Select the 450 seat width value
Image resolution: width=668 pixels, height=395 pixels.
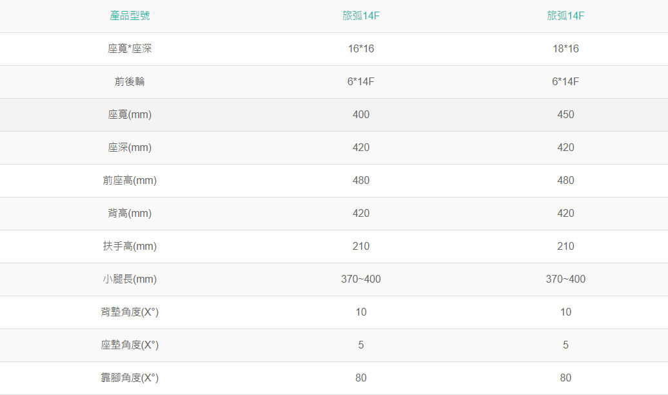[x=565, y=114]
